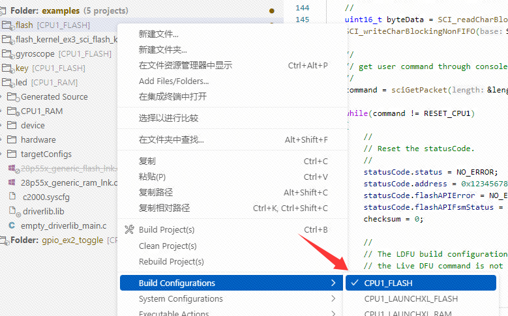
Task: Click the Generated Source folder icon
Action: [13, 97]
